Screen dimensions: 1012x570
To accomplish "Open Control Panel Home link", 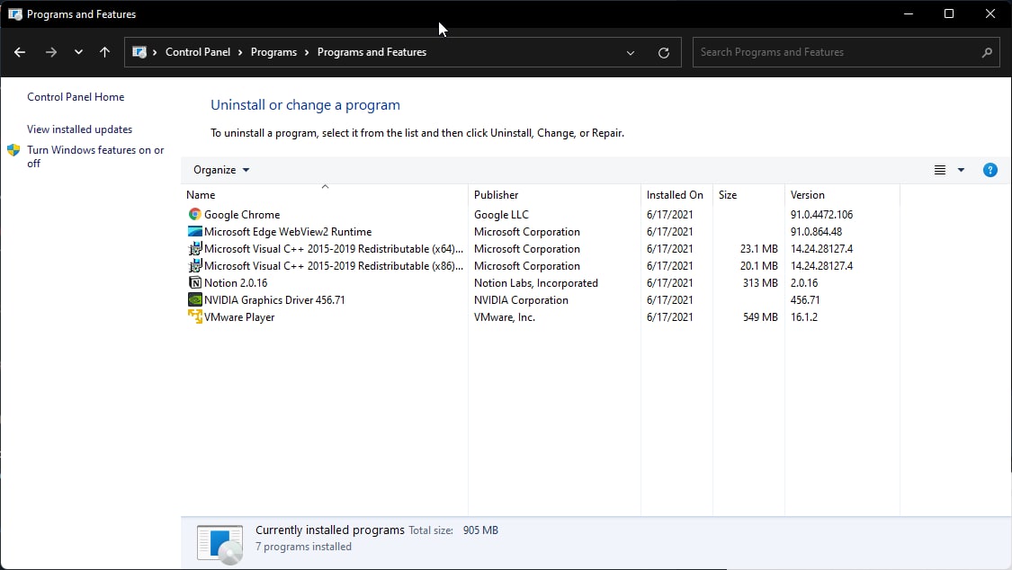I will click(76, 97).
